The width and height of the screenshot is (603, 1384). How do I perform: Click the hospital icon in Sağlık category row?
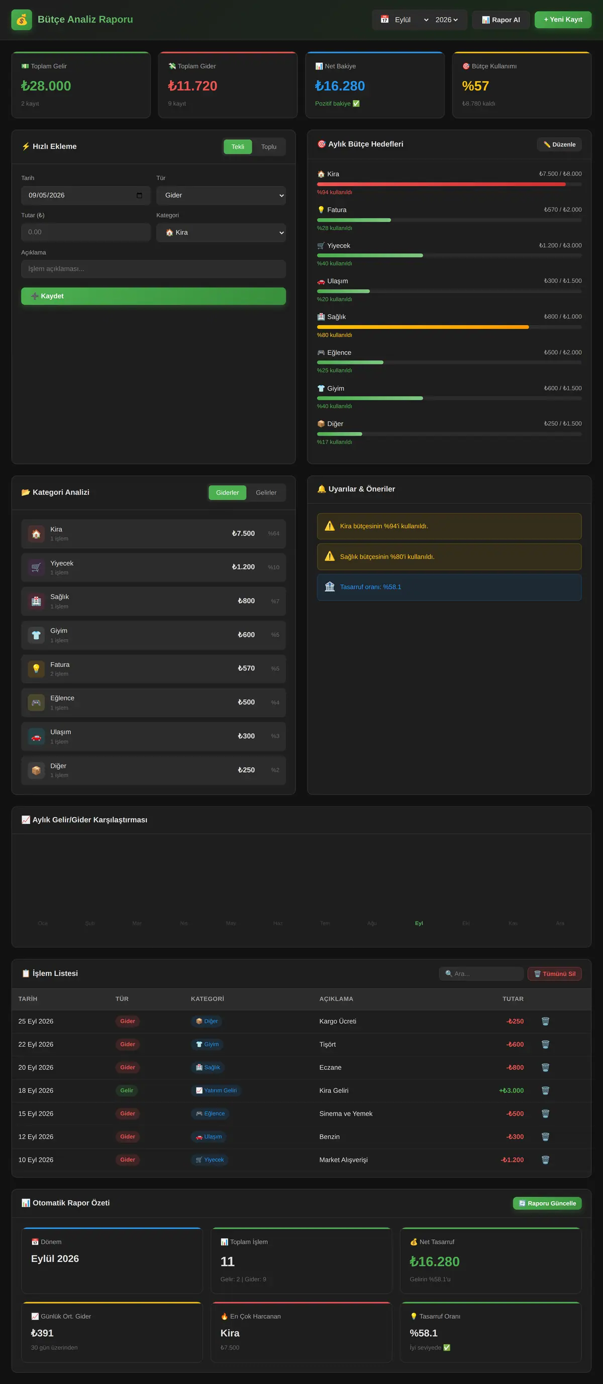(36, 601)
